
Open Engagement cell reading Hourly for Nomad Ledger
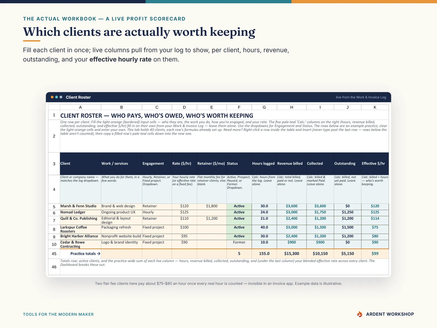coord(157,212)
